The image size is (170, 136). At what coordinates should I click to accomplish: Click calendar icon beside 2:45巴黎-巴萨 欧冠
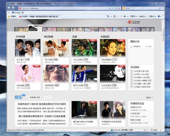point(131,71)
